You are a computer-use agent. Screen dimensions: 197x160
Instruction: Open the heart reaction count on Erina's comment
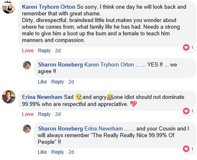click(189, 111)
